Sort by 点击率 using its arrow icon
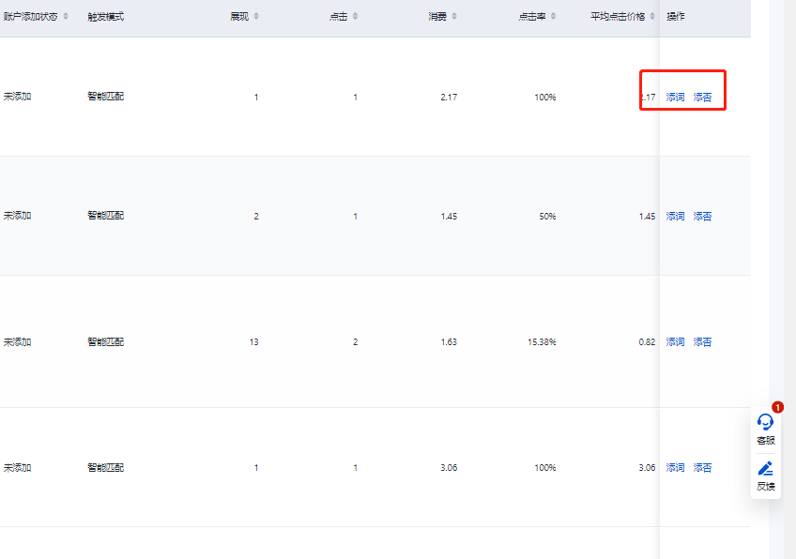The image size is (796, 559). pyautogui.click(x=554, y=17)
